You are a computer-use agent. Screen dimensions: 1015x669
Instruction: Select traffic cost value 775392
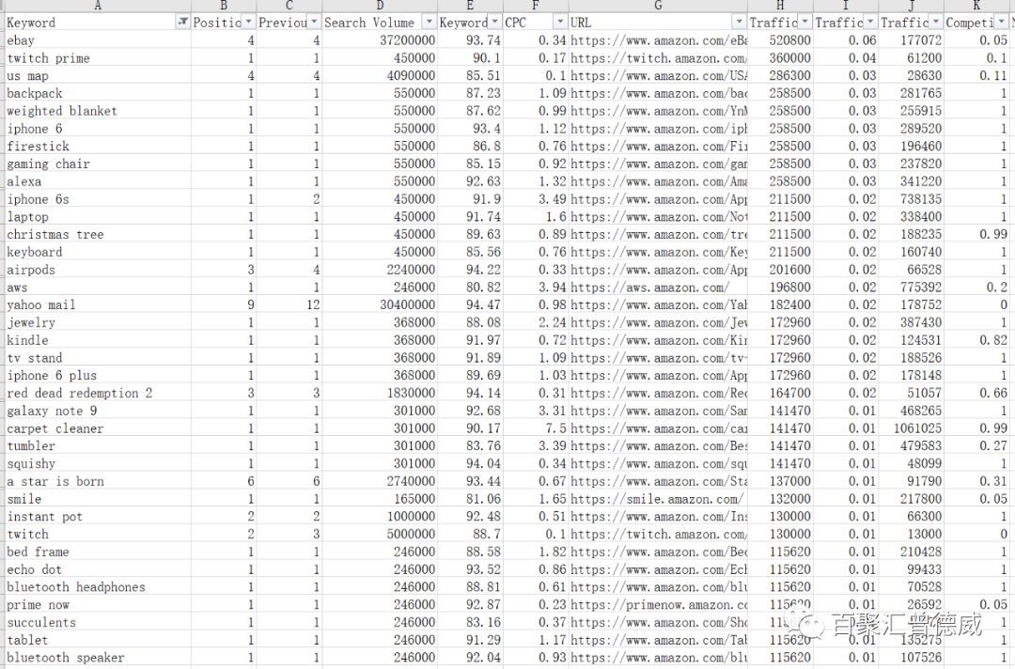pyautogui.click(x=912, y=288)
